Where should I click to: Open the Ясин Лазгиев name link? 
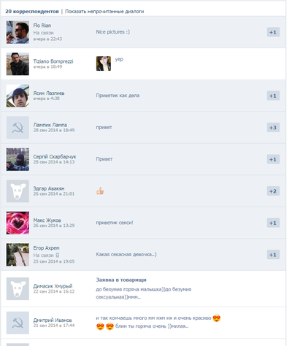pyautogui.click(x=49, y=93)
